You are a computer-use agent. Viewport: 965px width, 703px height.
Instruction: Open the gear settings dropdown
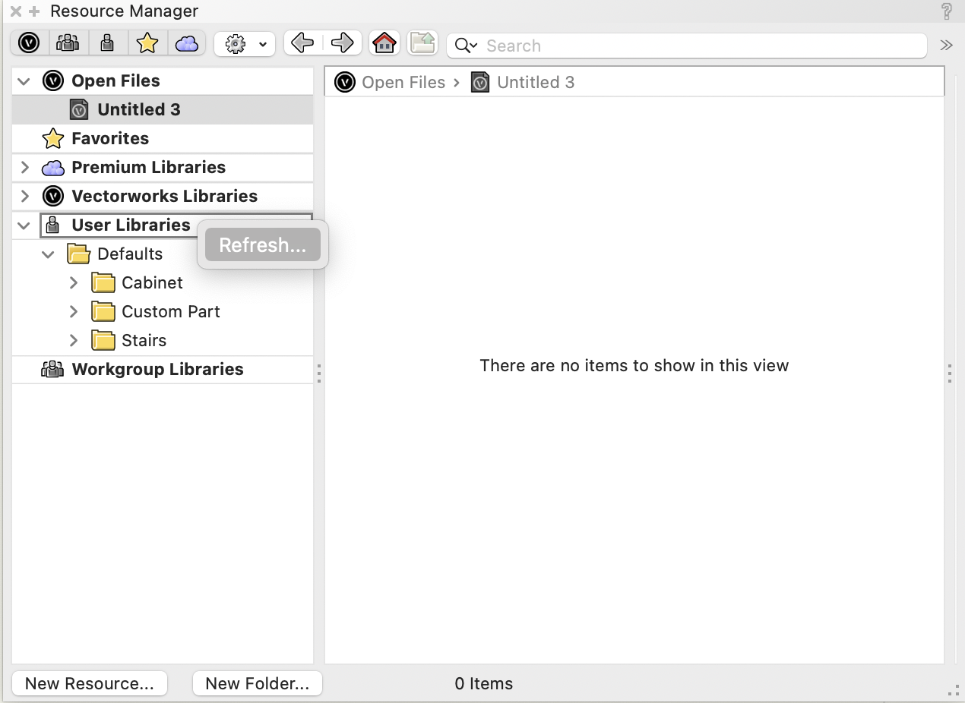(x=245, y=44)
